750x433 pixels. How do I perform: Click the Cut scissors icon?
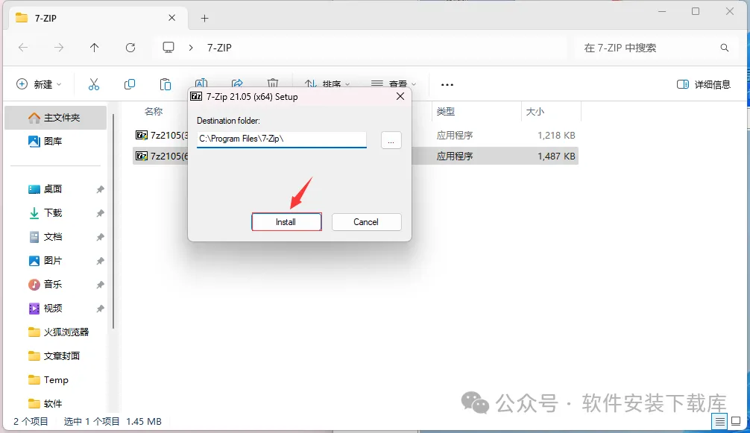94,85
